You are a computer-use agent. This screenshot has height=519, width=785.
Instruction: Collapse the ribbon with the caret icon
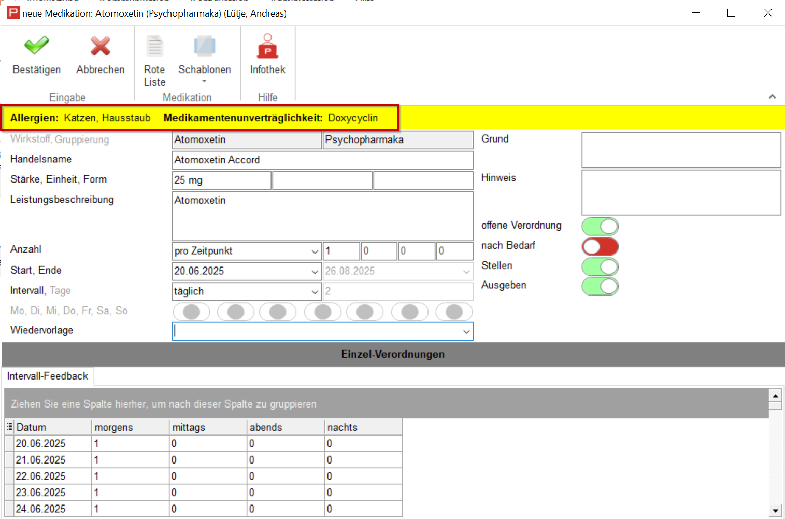772,97
